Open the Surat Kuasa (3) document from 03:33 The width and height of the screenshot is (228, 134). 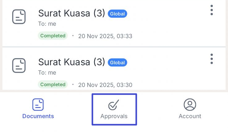click(71, 13)
